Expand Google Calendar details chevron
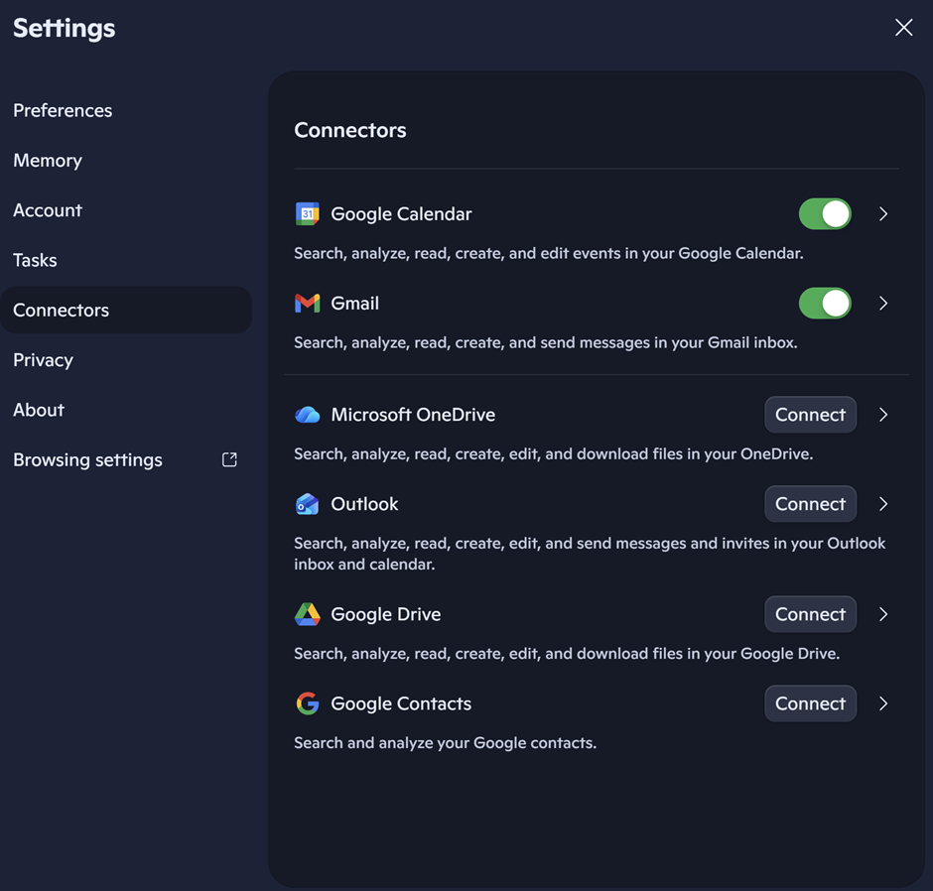 click(883, 214)
